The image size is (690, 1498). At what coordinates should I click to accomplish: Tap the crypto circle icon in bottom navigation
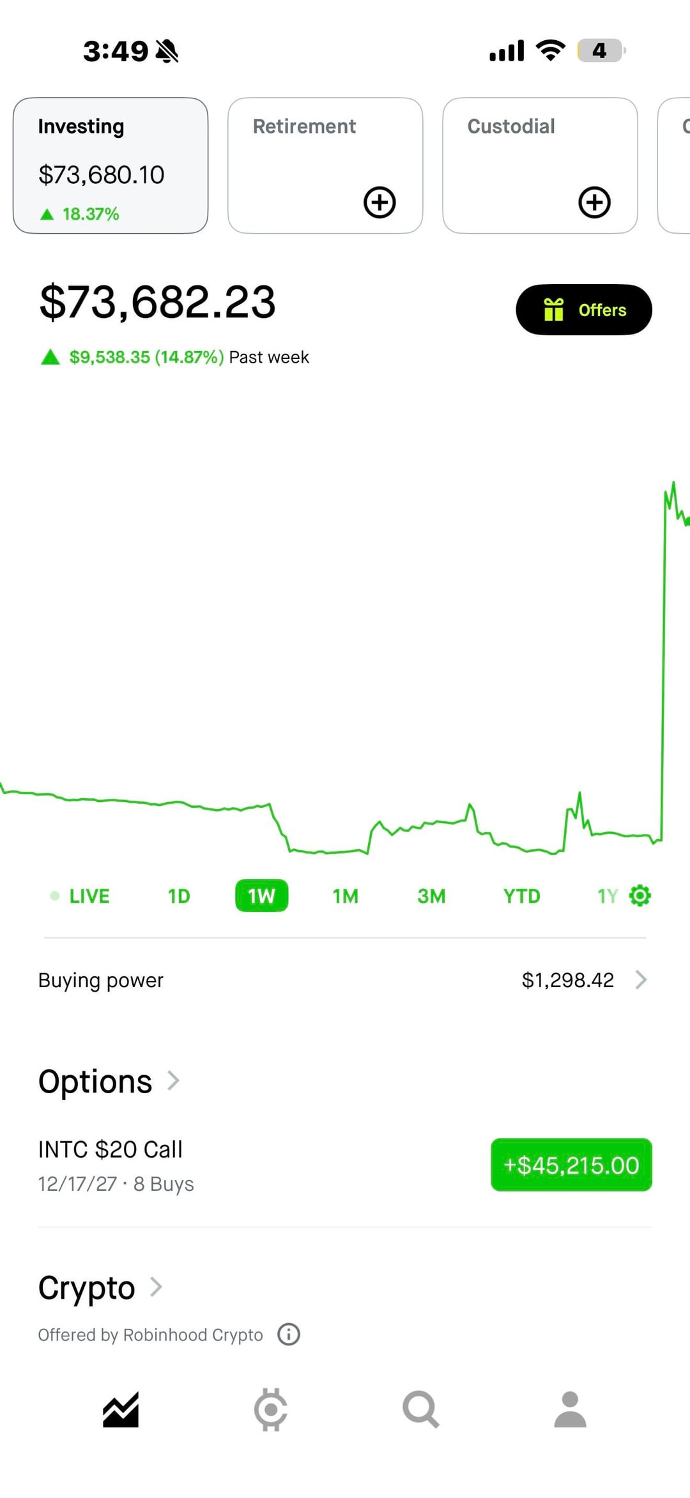pos(270,1409)
